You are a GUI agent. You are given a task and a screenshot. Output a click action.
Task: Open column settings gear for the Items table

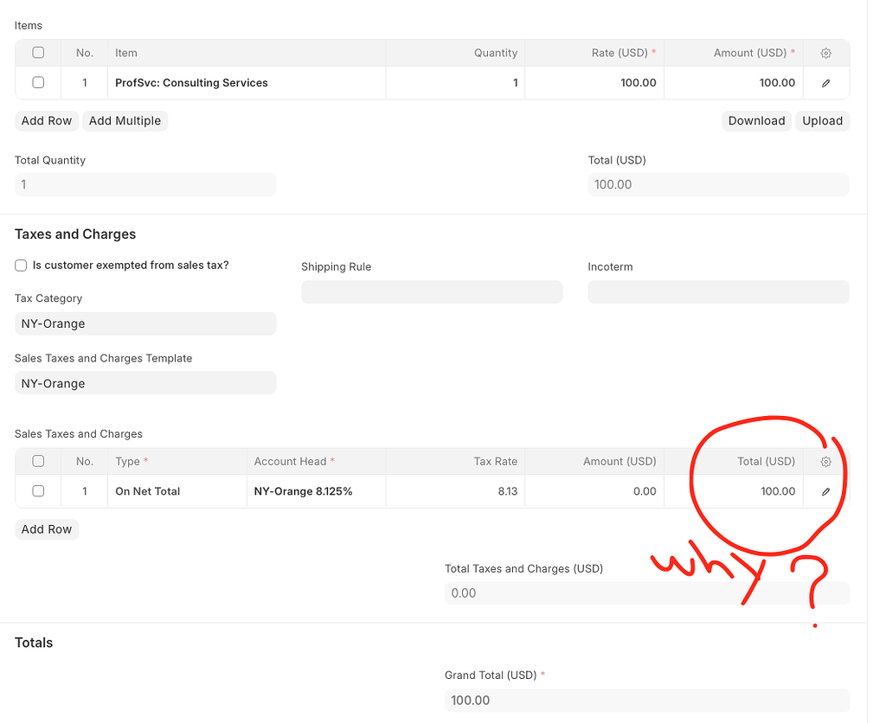pos(825,53)
